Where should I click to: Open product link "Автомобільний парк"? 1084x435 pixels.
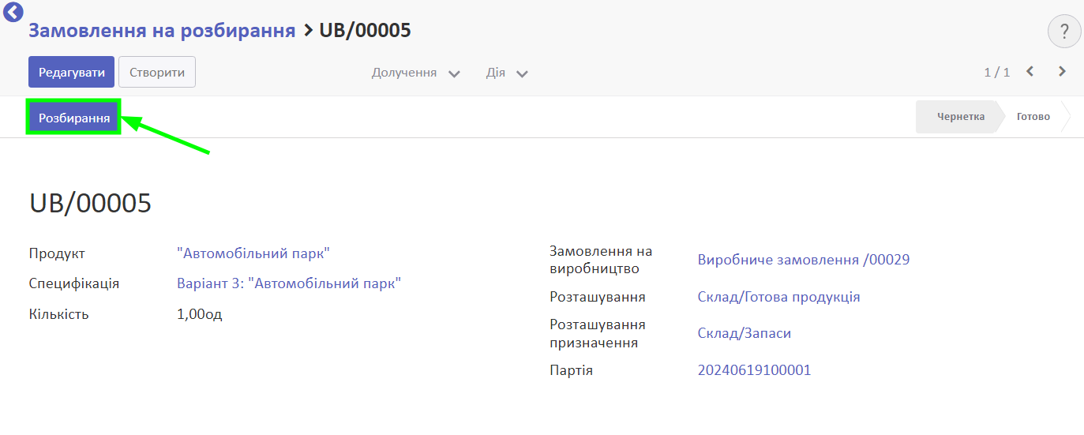point(253,253)
